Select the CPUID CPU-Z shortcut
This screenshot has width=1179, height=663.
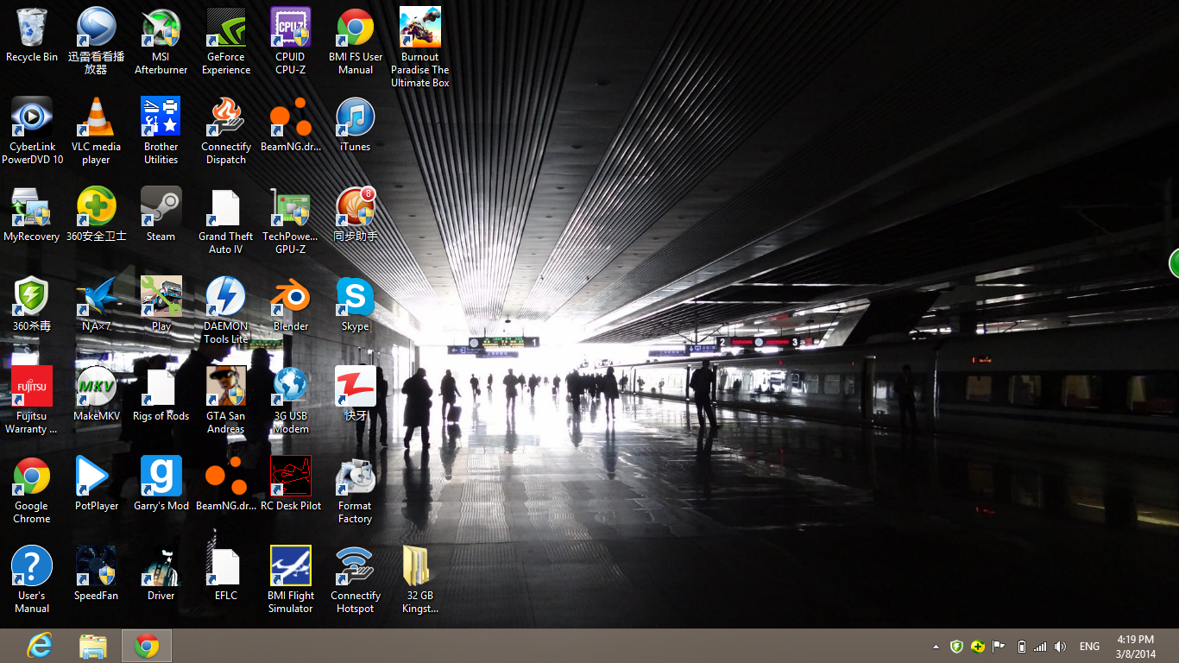(290, 28)
